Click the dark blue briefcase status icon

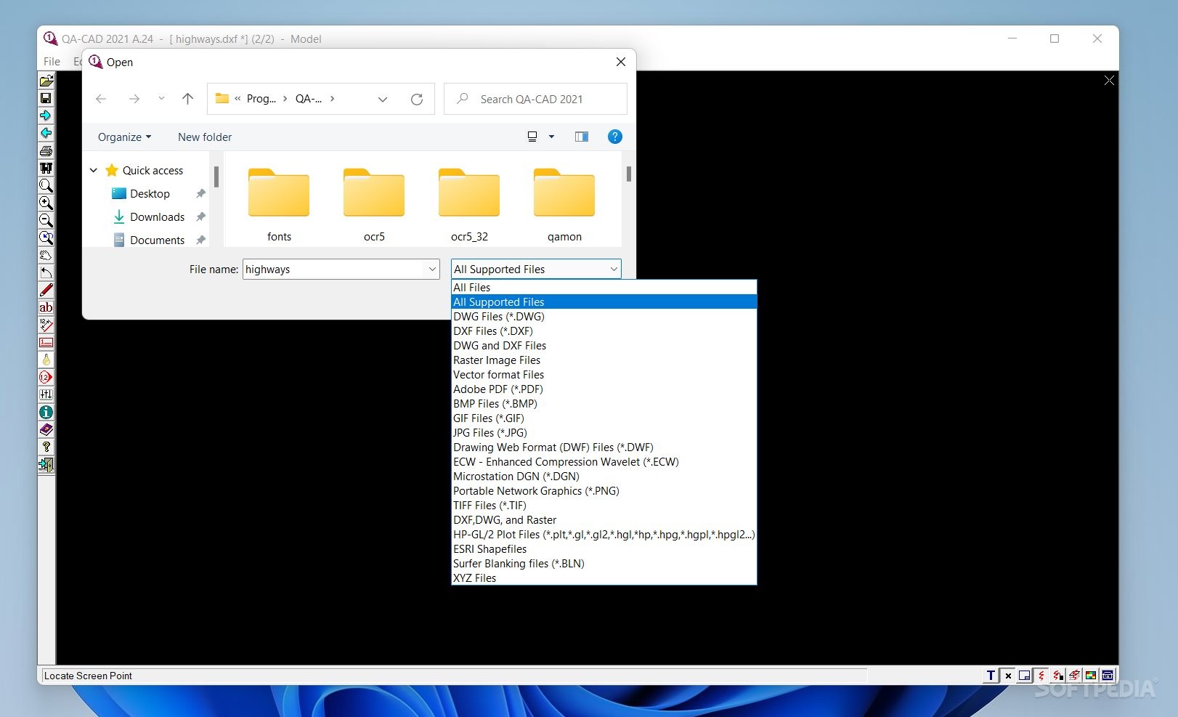(x=1108, y=676)
